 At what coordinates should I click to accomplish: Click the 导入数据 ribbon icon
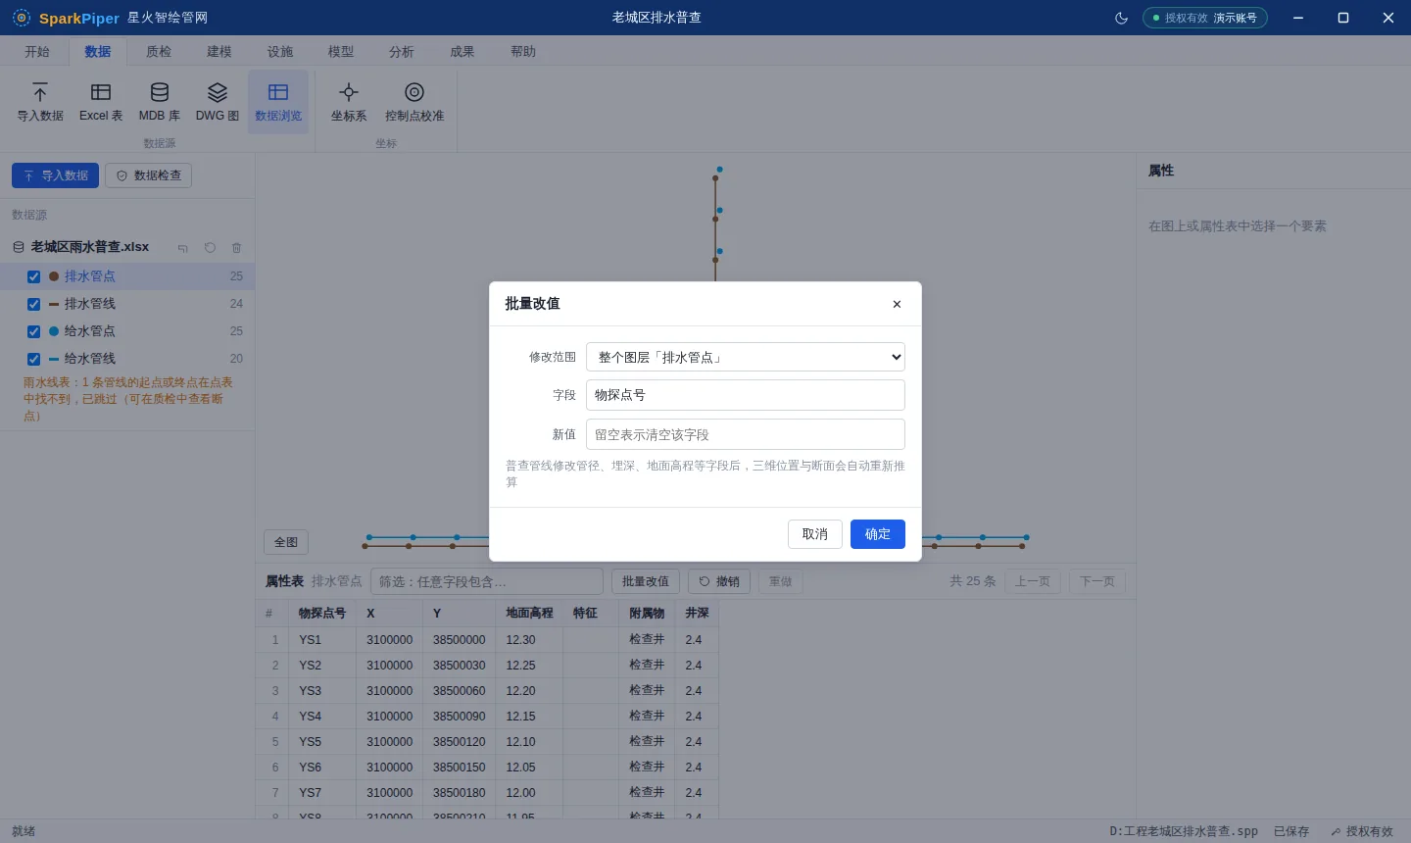40,102
